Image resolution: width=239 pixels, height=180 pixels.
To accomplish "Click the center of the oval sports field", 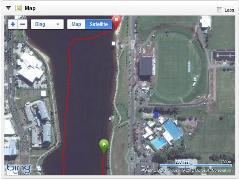I will tap(177, 67).
